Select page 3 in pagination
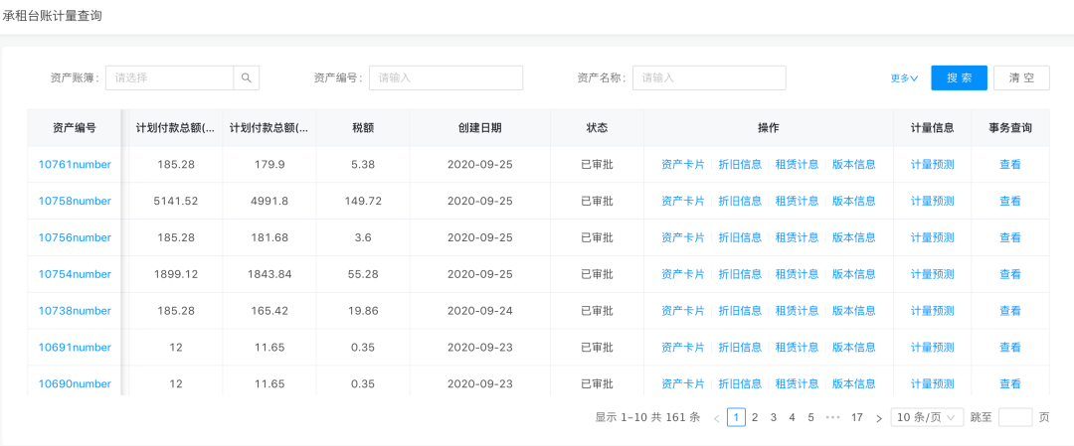Image resolution: width=1074 pixels, height=446 pixels. pyautogui.click(x=773, y=417)
